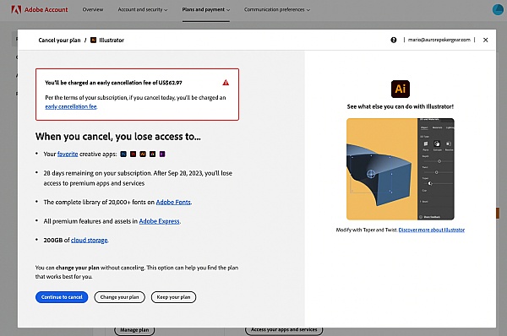Viewport: 507px width, 336px height.
Task: Click the blue Photoshop app icon
Action: (x=123, y=154)
